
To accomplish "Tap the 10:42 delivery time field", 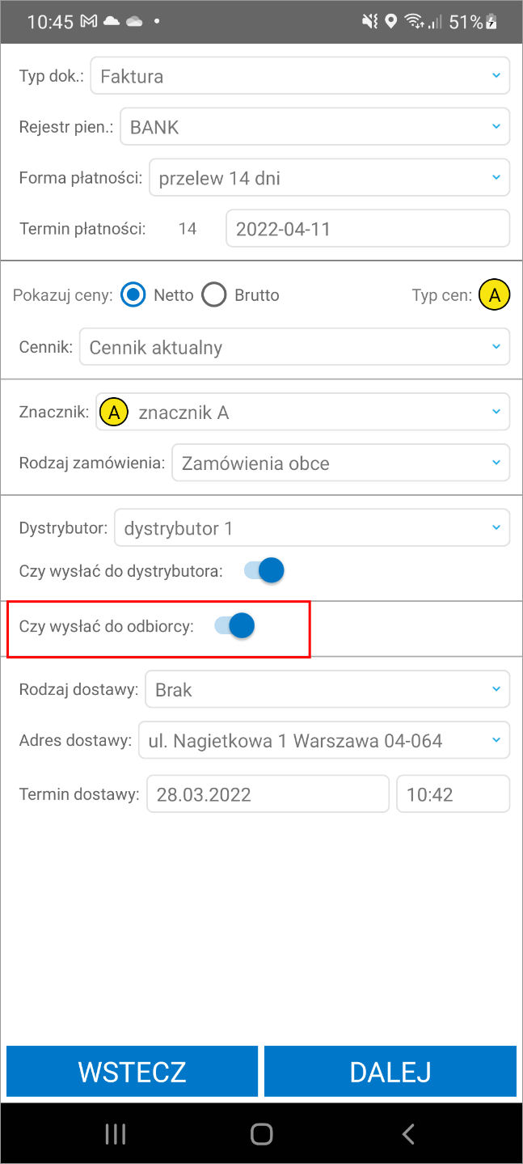I will [x=453, y=794].
